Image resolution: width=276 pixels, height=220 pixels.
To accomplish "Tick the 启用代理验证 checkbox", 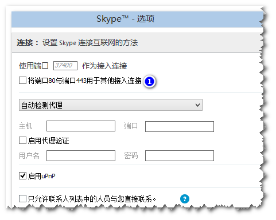I will coord(22,141).
